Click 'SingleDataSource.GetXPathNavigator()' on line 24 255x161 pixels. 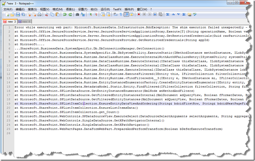tap(116, 125)
